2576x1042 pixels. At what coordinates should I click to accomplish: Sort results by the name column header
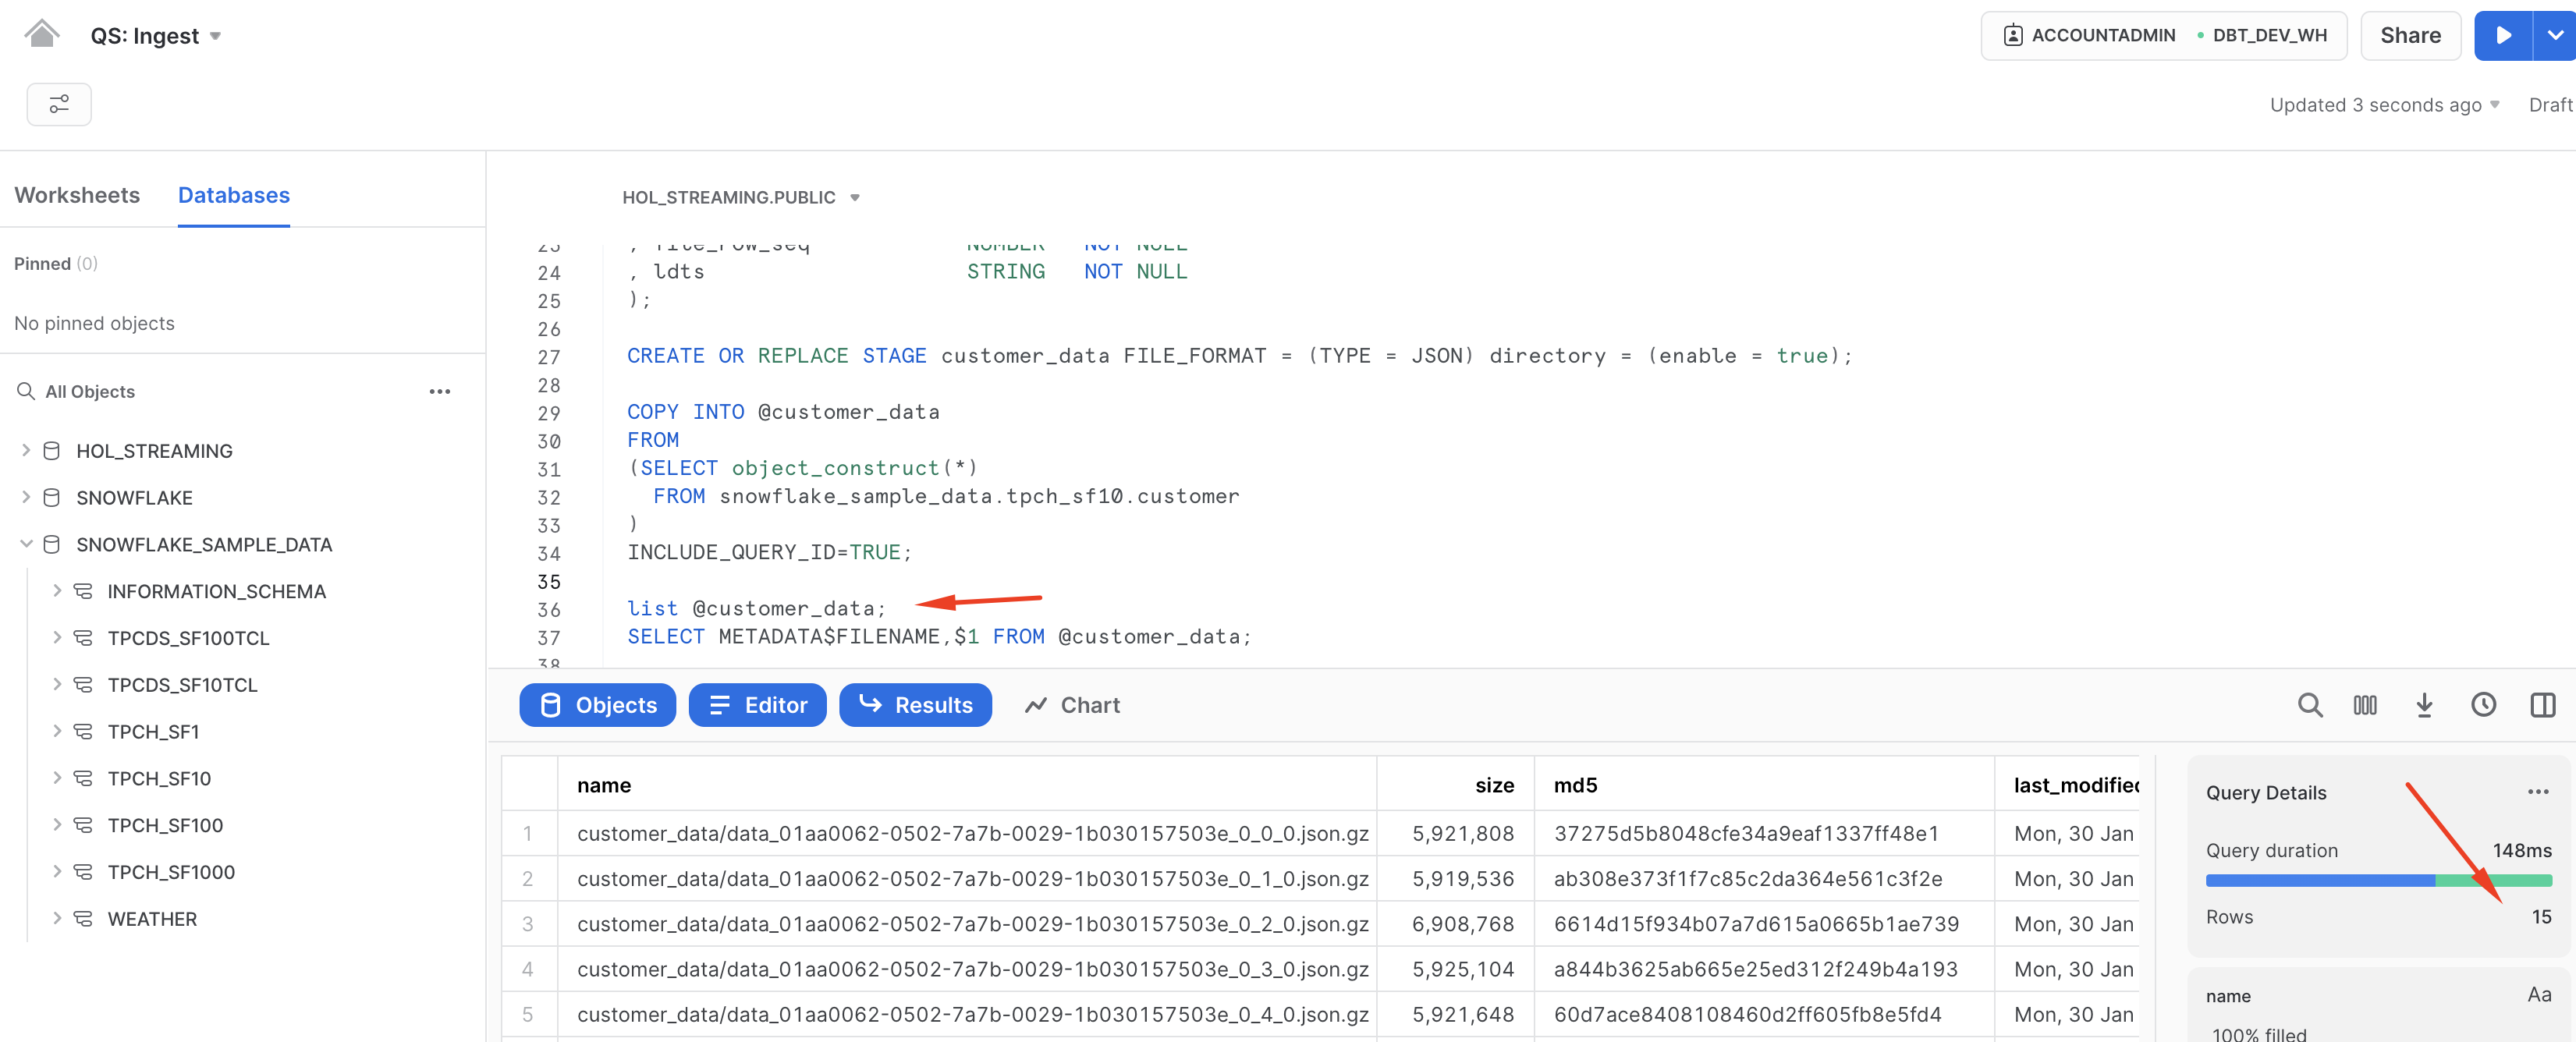pyautogui.click(x=604, y=784)
